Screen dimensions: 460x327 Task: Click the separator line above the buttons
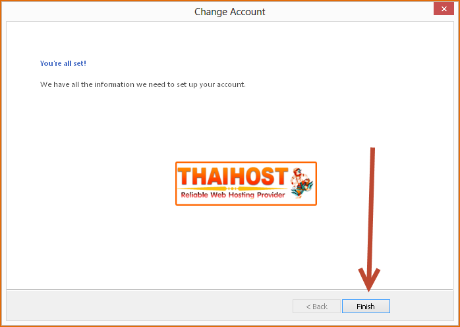tap(230, 289)
